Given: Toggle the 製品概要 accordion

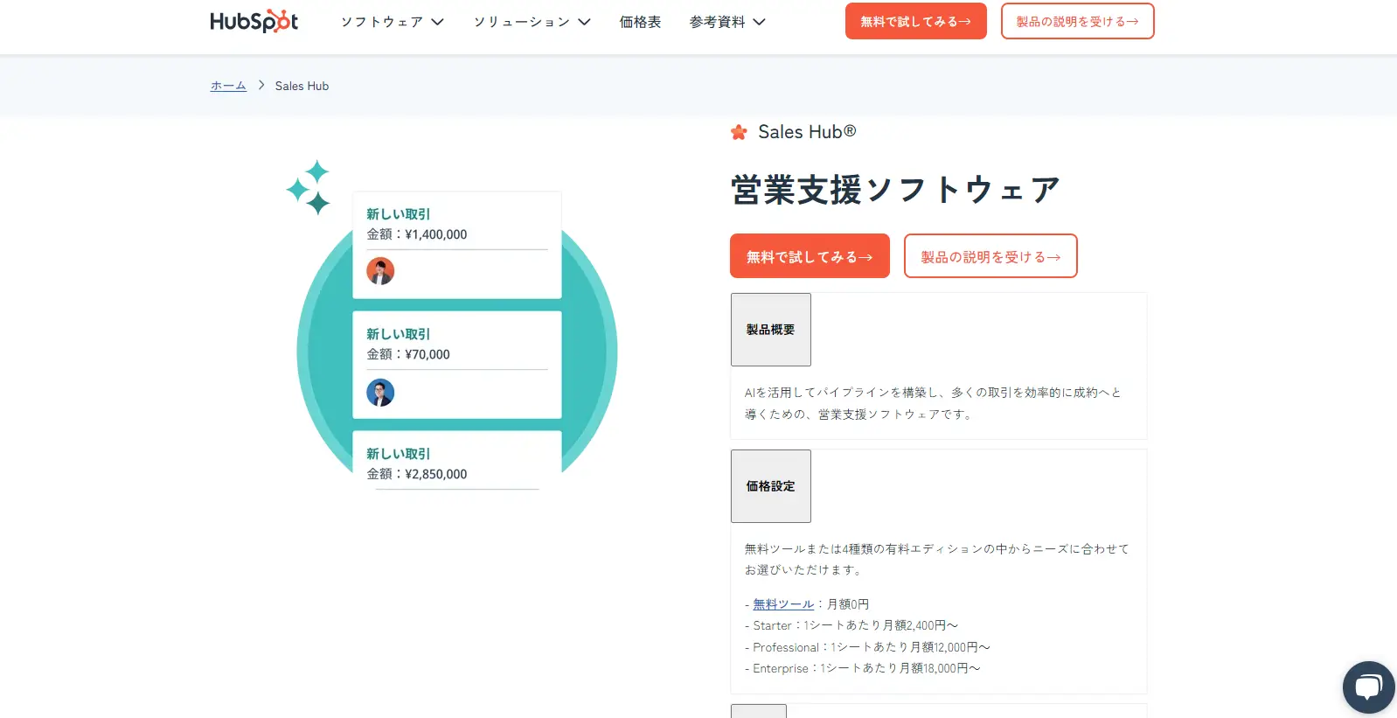Looking at the screenshot, I should [771, 330].
